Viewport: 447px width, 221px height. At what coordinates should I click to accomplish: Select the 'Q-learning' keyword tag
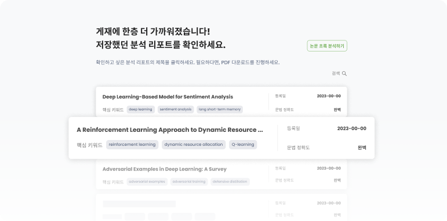243,145
